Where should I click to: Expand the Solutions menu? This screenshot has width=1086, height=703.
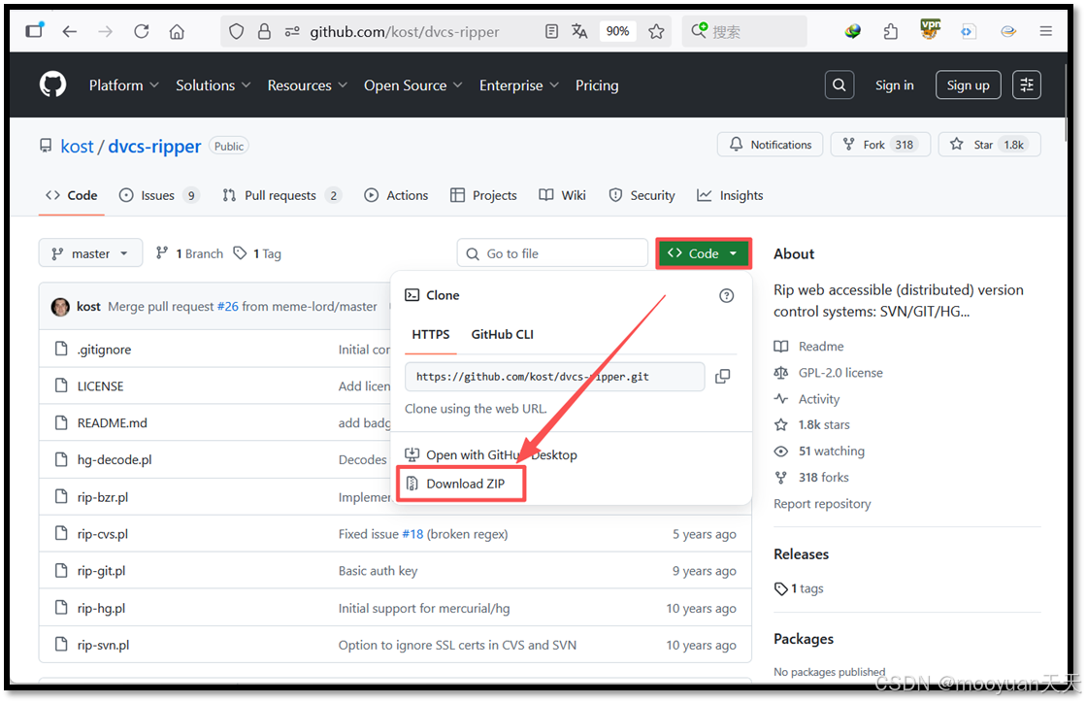[213, 85]
